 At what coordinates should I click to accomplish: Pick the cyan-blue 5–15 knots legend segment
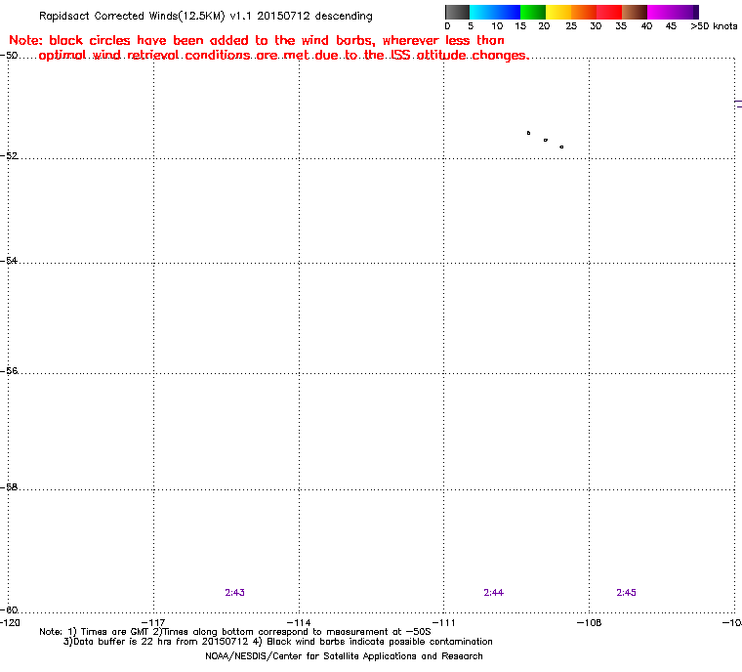click(x=495, y=12)
